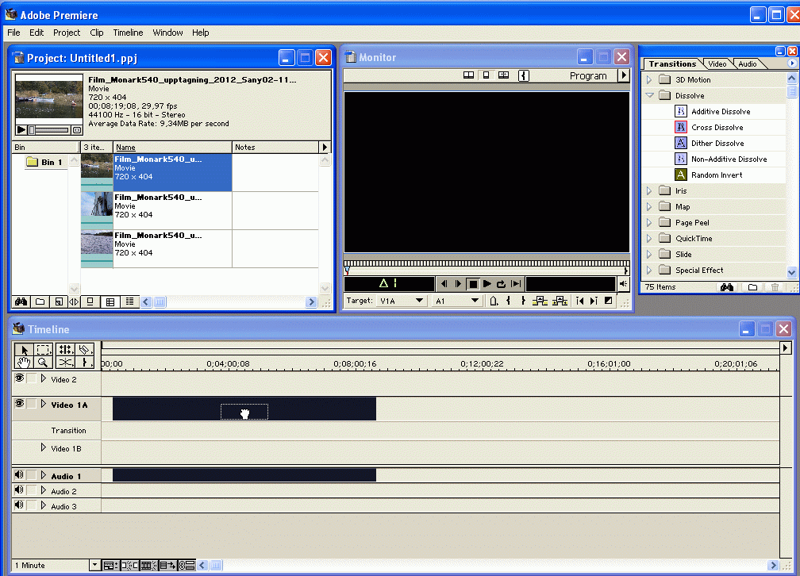800x576 pixels.
Task: Click the Dual View icon in Monitor
Action: 468,75
